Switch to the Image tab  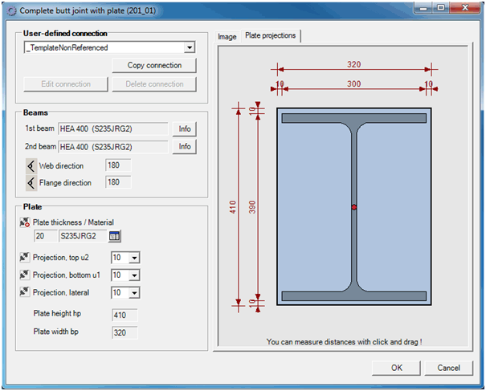tap(227, 36)
